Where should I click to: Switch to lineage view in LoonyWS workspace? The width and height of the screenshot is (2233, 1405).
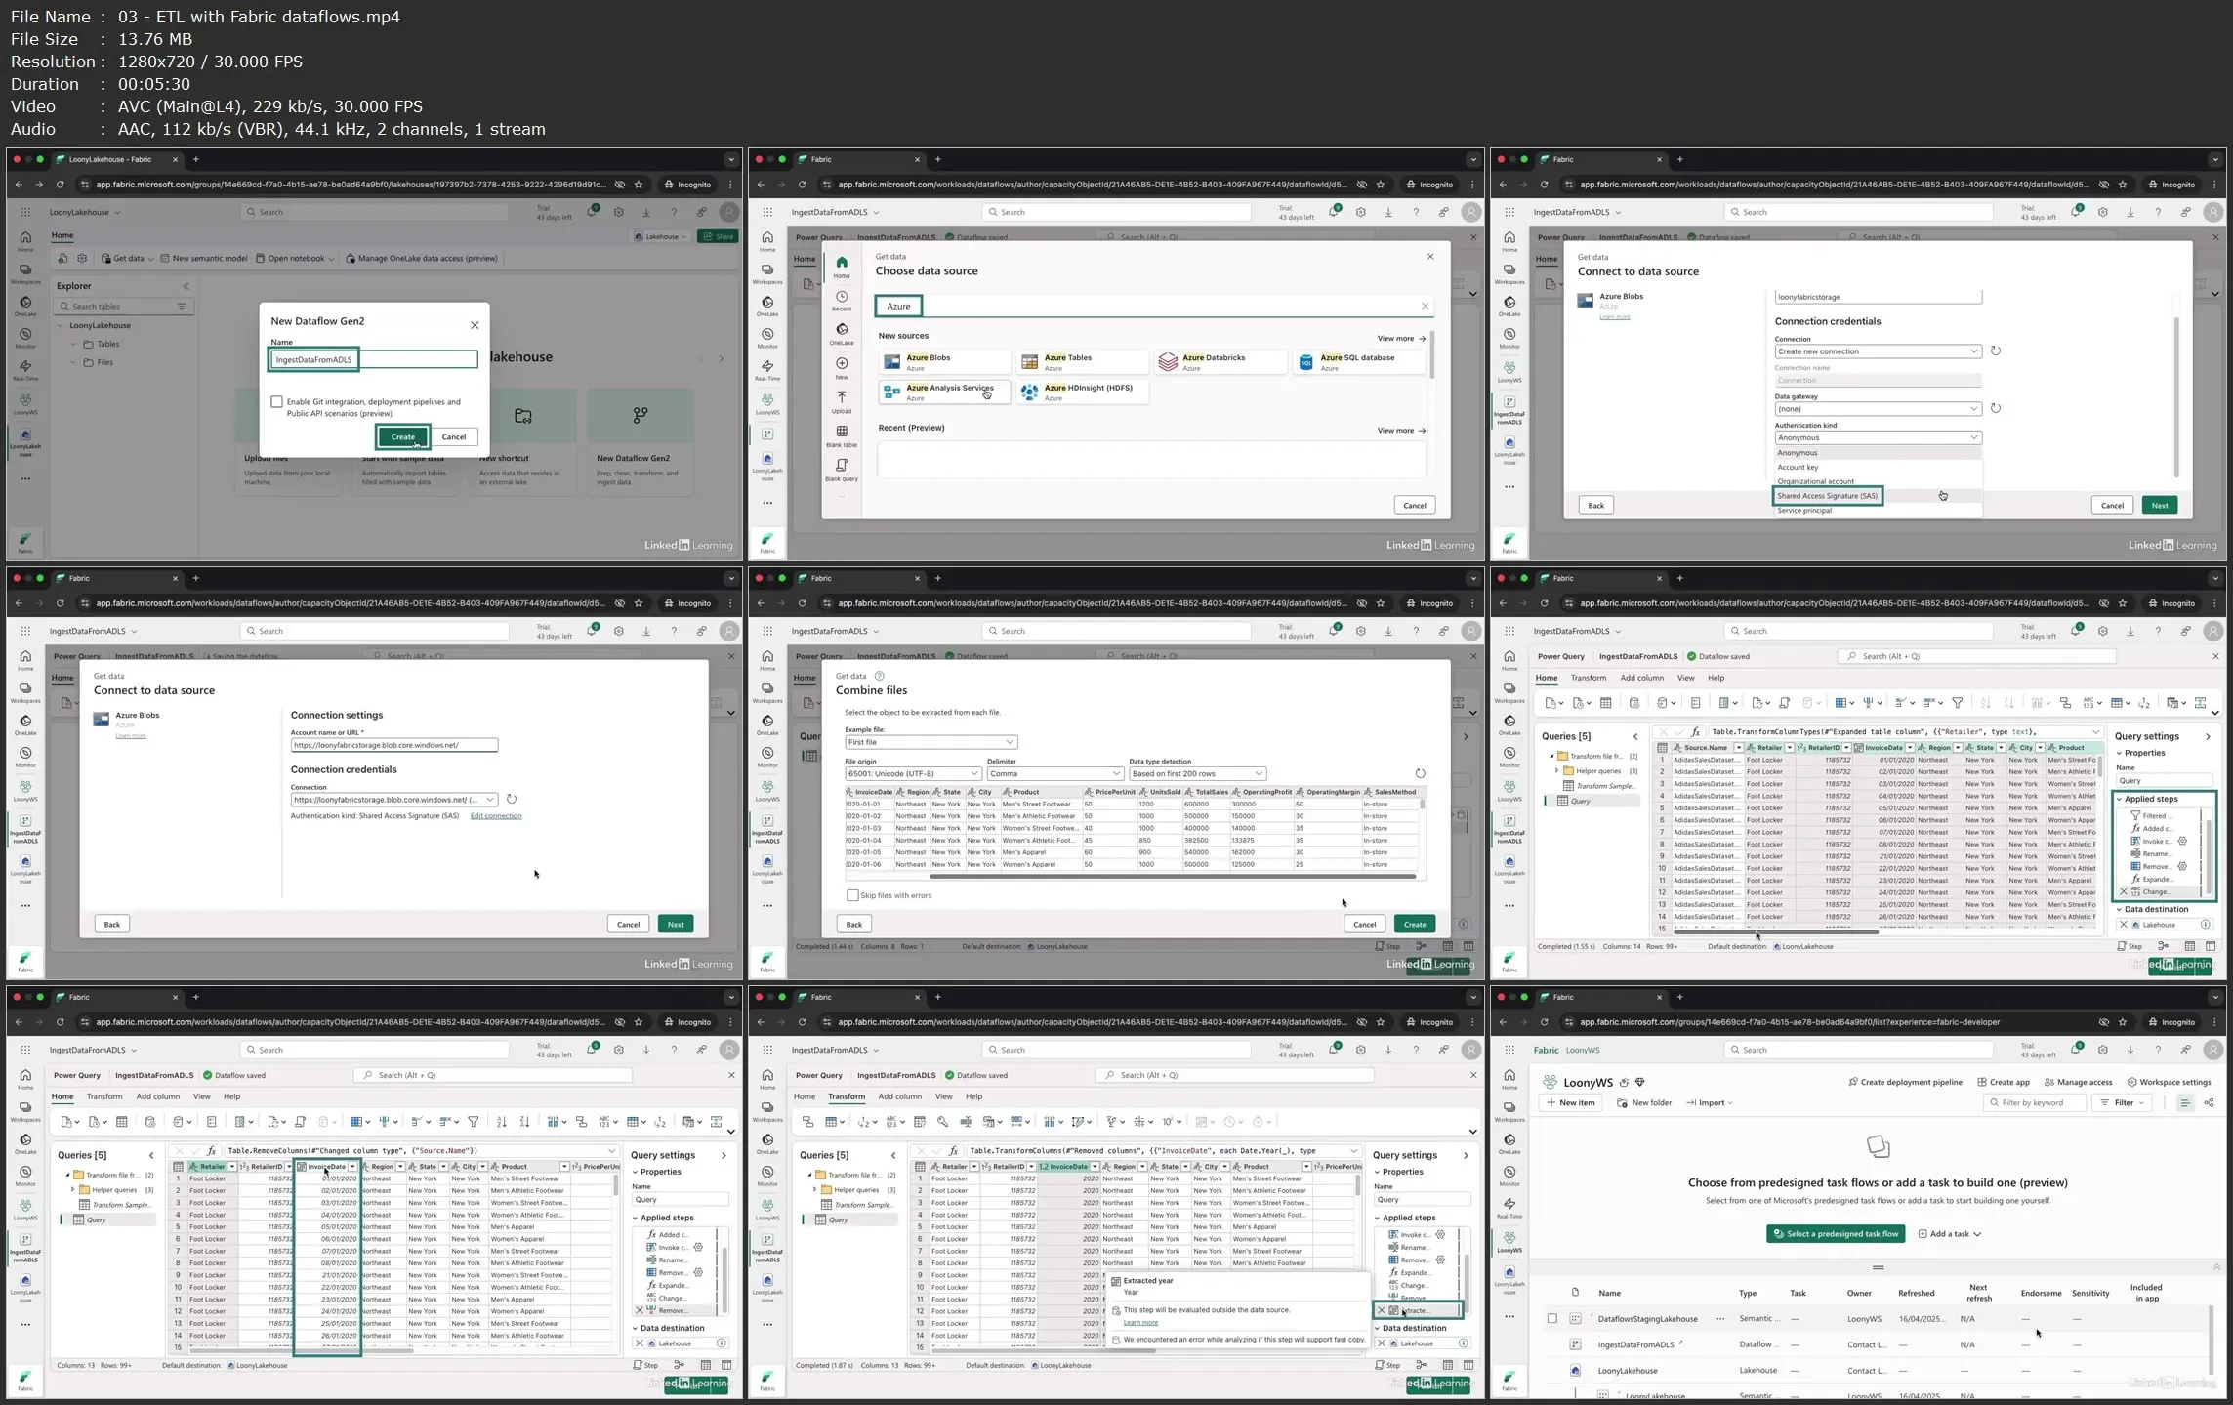2209,1102
